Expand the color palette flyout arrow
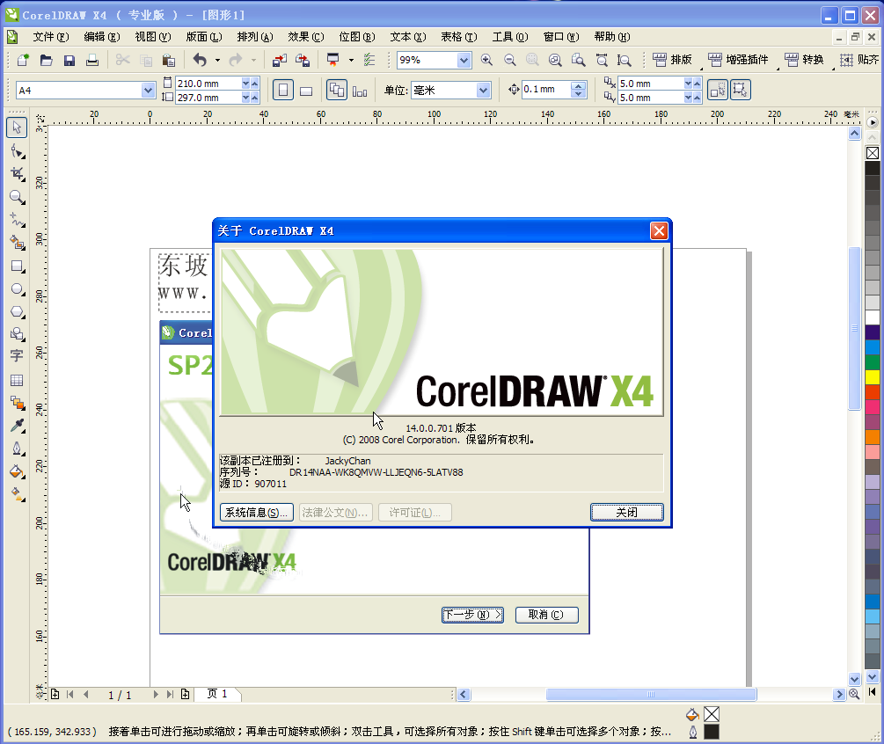Screen dimensions: 884x744 (873, 122)
